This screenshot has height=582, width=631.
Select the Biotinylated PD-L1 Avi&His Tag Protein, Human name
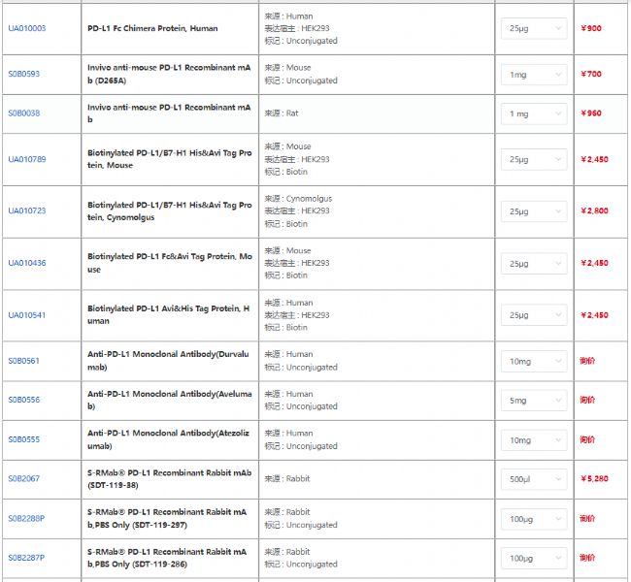click(167, 314)
